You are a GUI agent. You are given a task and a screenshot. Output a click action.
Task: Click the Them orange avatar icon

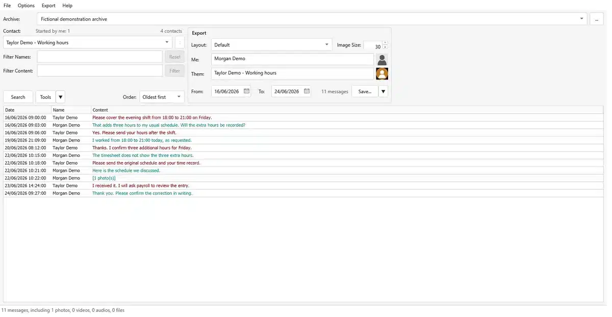click(382, 74)
